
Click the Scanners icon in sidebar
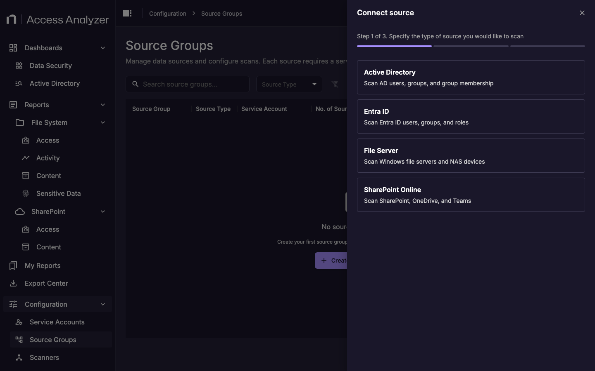click(19, 358)
